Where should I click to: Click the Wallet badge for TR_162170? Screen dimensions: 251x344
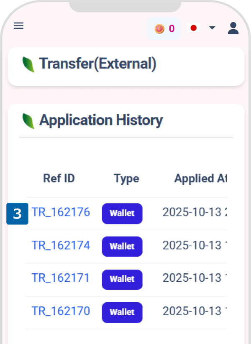(x=122, y=312)
